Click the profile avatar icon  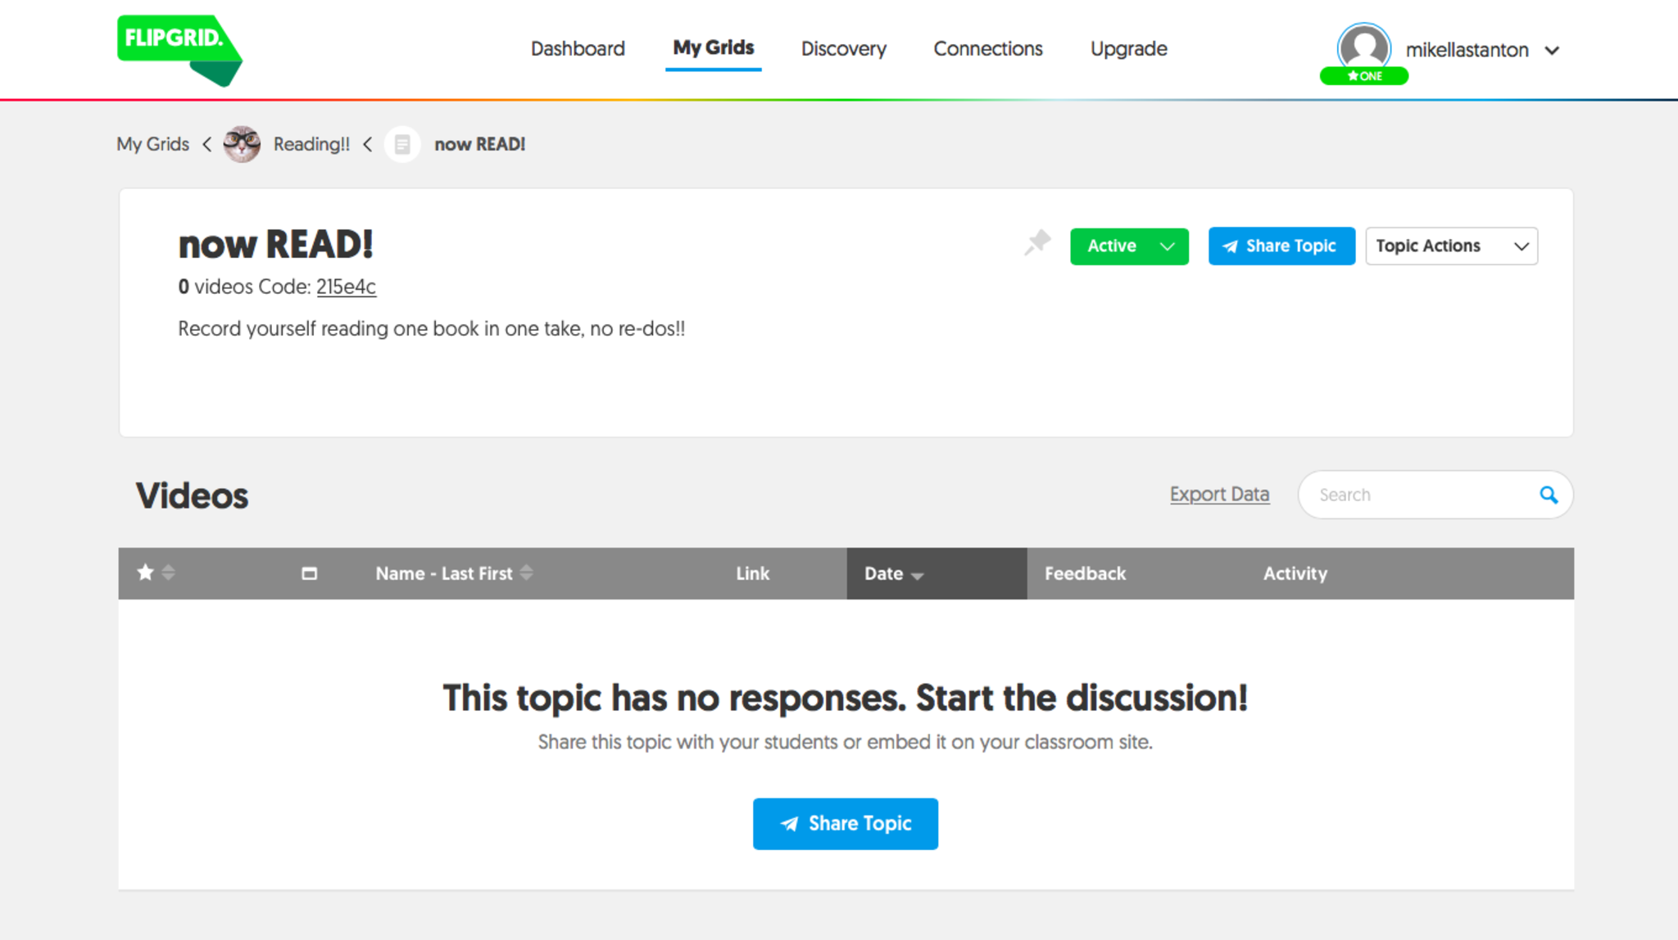1363,47
